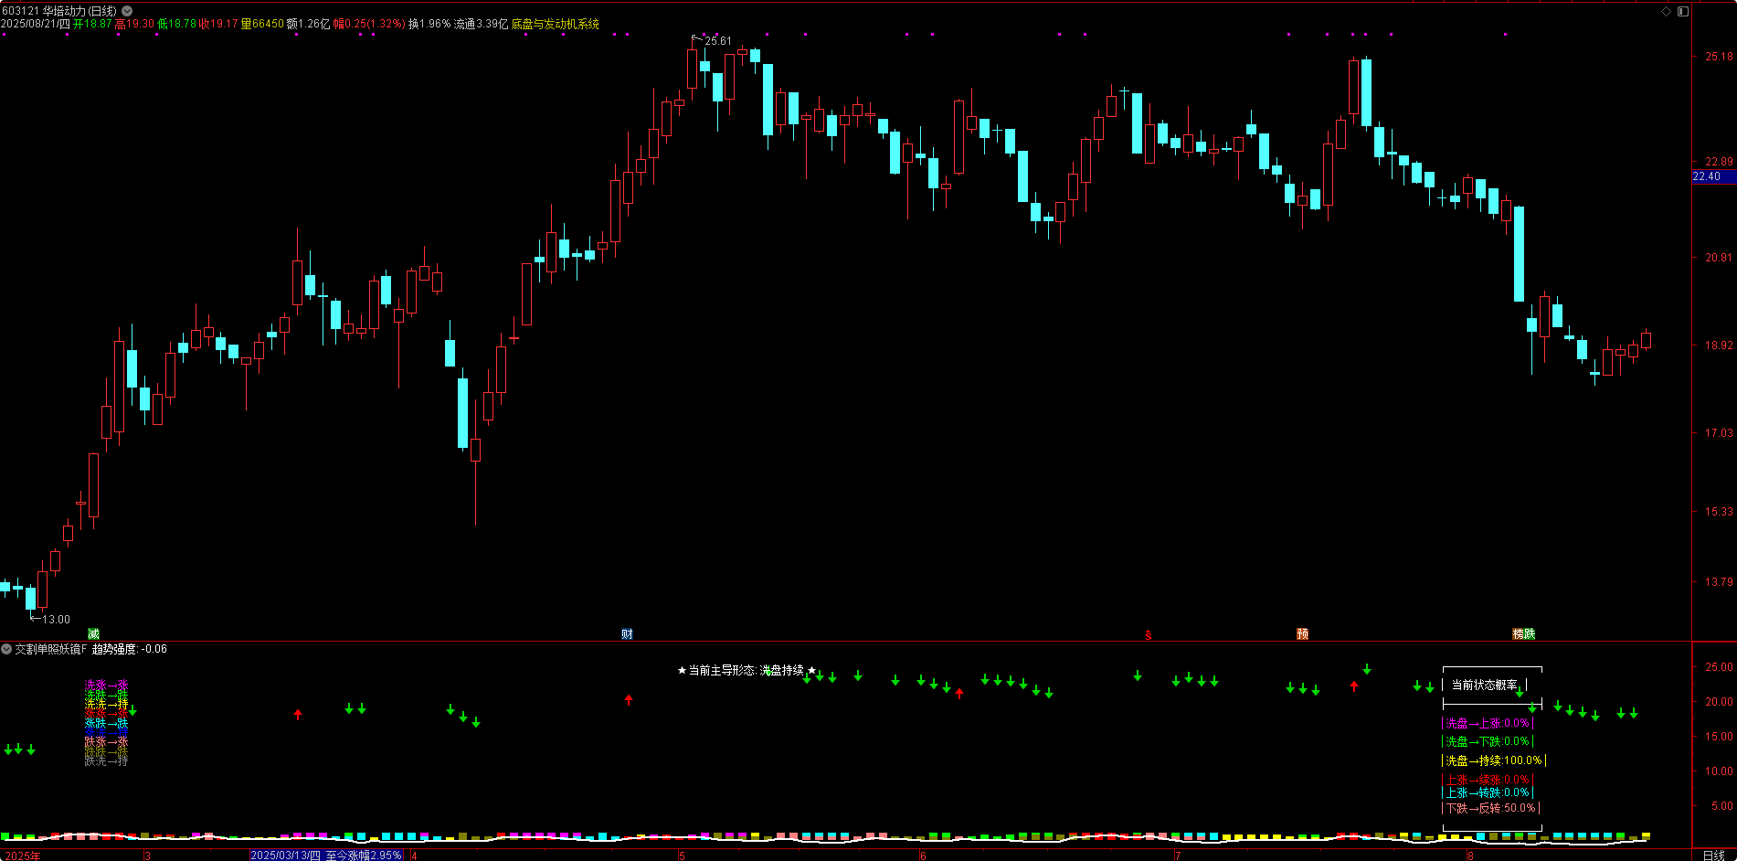Expand the dropdown next to 华培动力 (日线)
Screen dimensions: 1737x861
127,11
